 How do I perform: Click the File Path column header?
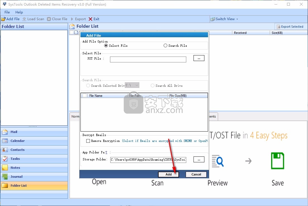point(147,96)
